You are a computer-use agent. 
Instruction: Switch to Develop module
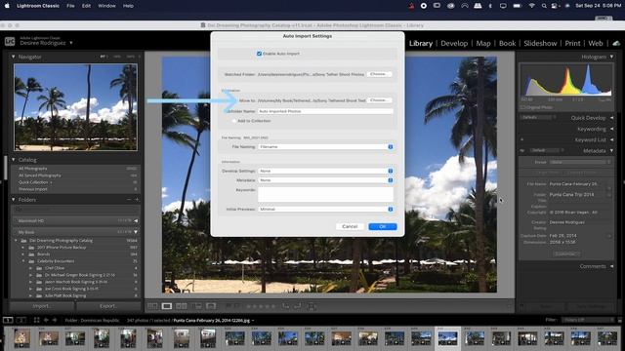(x=454, y=43)
